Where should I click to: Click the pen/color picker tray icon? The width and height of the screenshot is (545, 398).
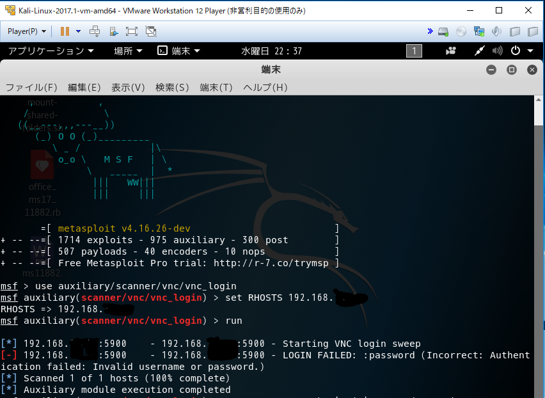tap(479, 51)
